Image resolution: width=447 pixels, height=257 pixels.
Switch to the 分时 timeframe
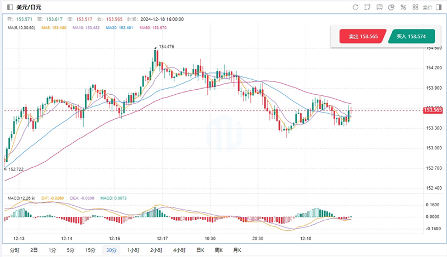15,250
